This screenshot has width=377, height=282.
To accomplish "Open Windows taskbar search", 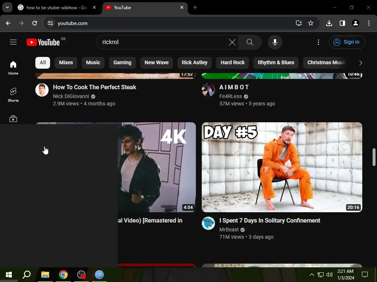I will tap(27, 275).
